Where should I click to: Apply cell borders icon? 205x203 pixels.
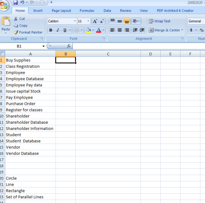coord(77,30)
